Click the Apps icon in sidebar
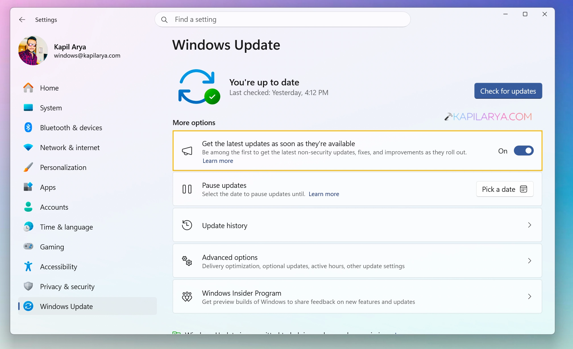573x349 pixels. pos(28,187)
